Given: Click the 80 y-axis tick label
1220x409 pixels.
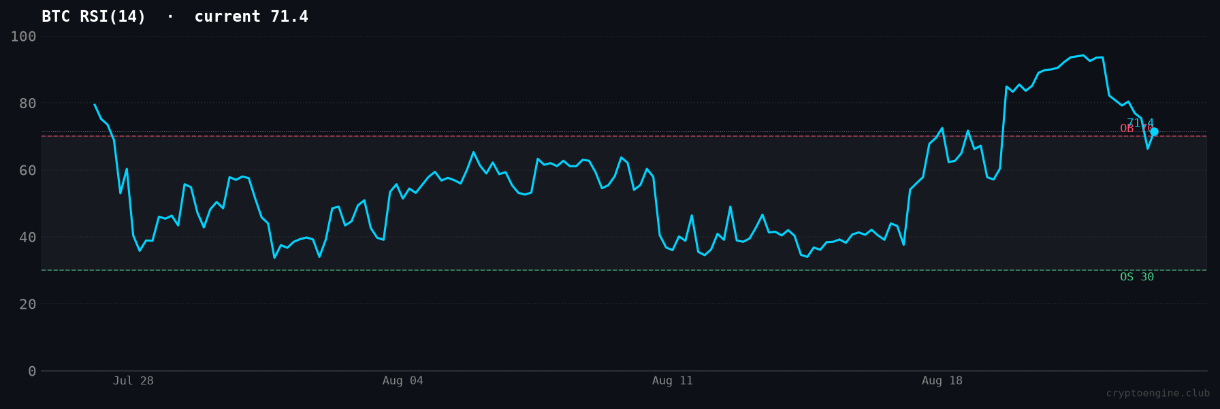Looking at the screenshot, I should (x=28, y=103).
